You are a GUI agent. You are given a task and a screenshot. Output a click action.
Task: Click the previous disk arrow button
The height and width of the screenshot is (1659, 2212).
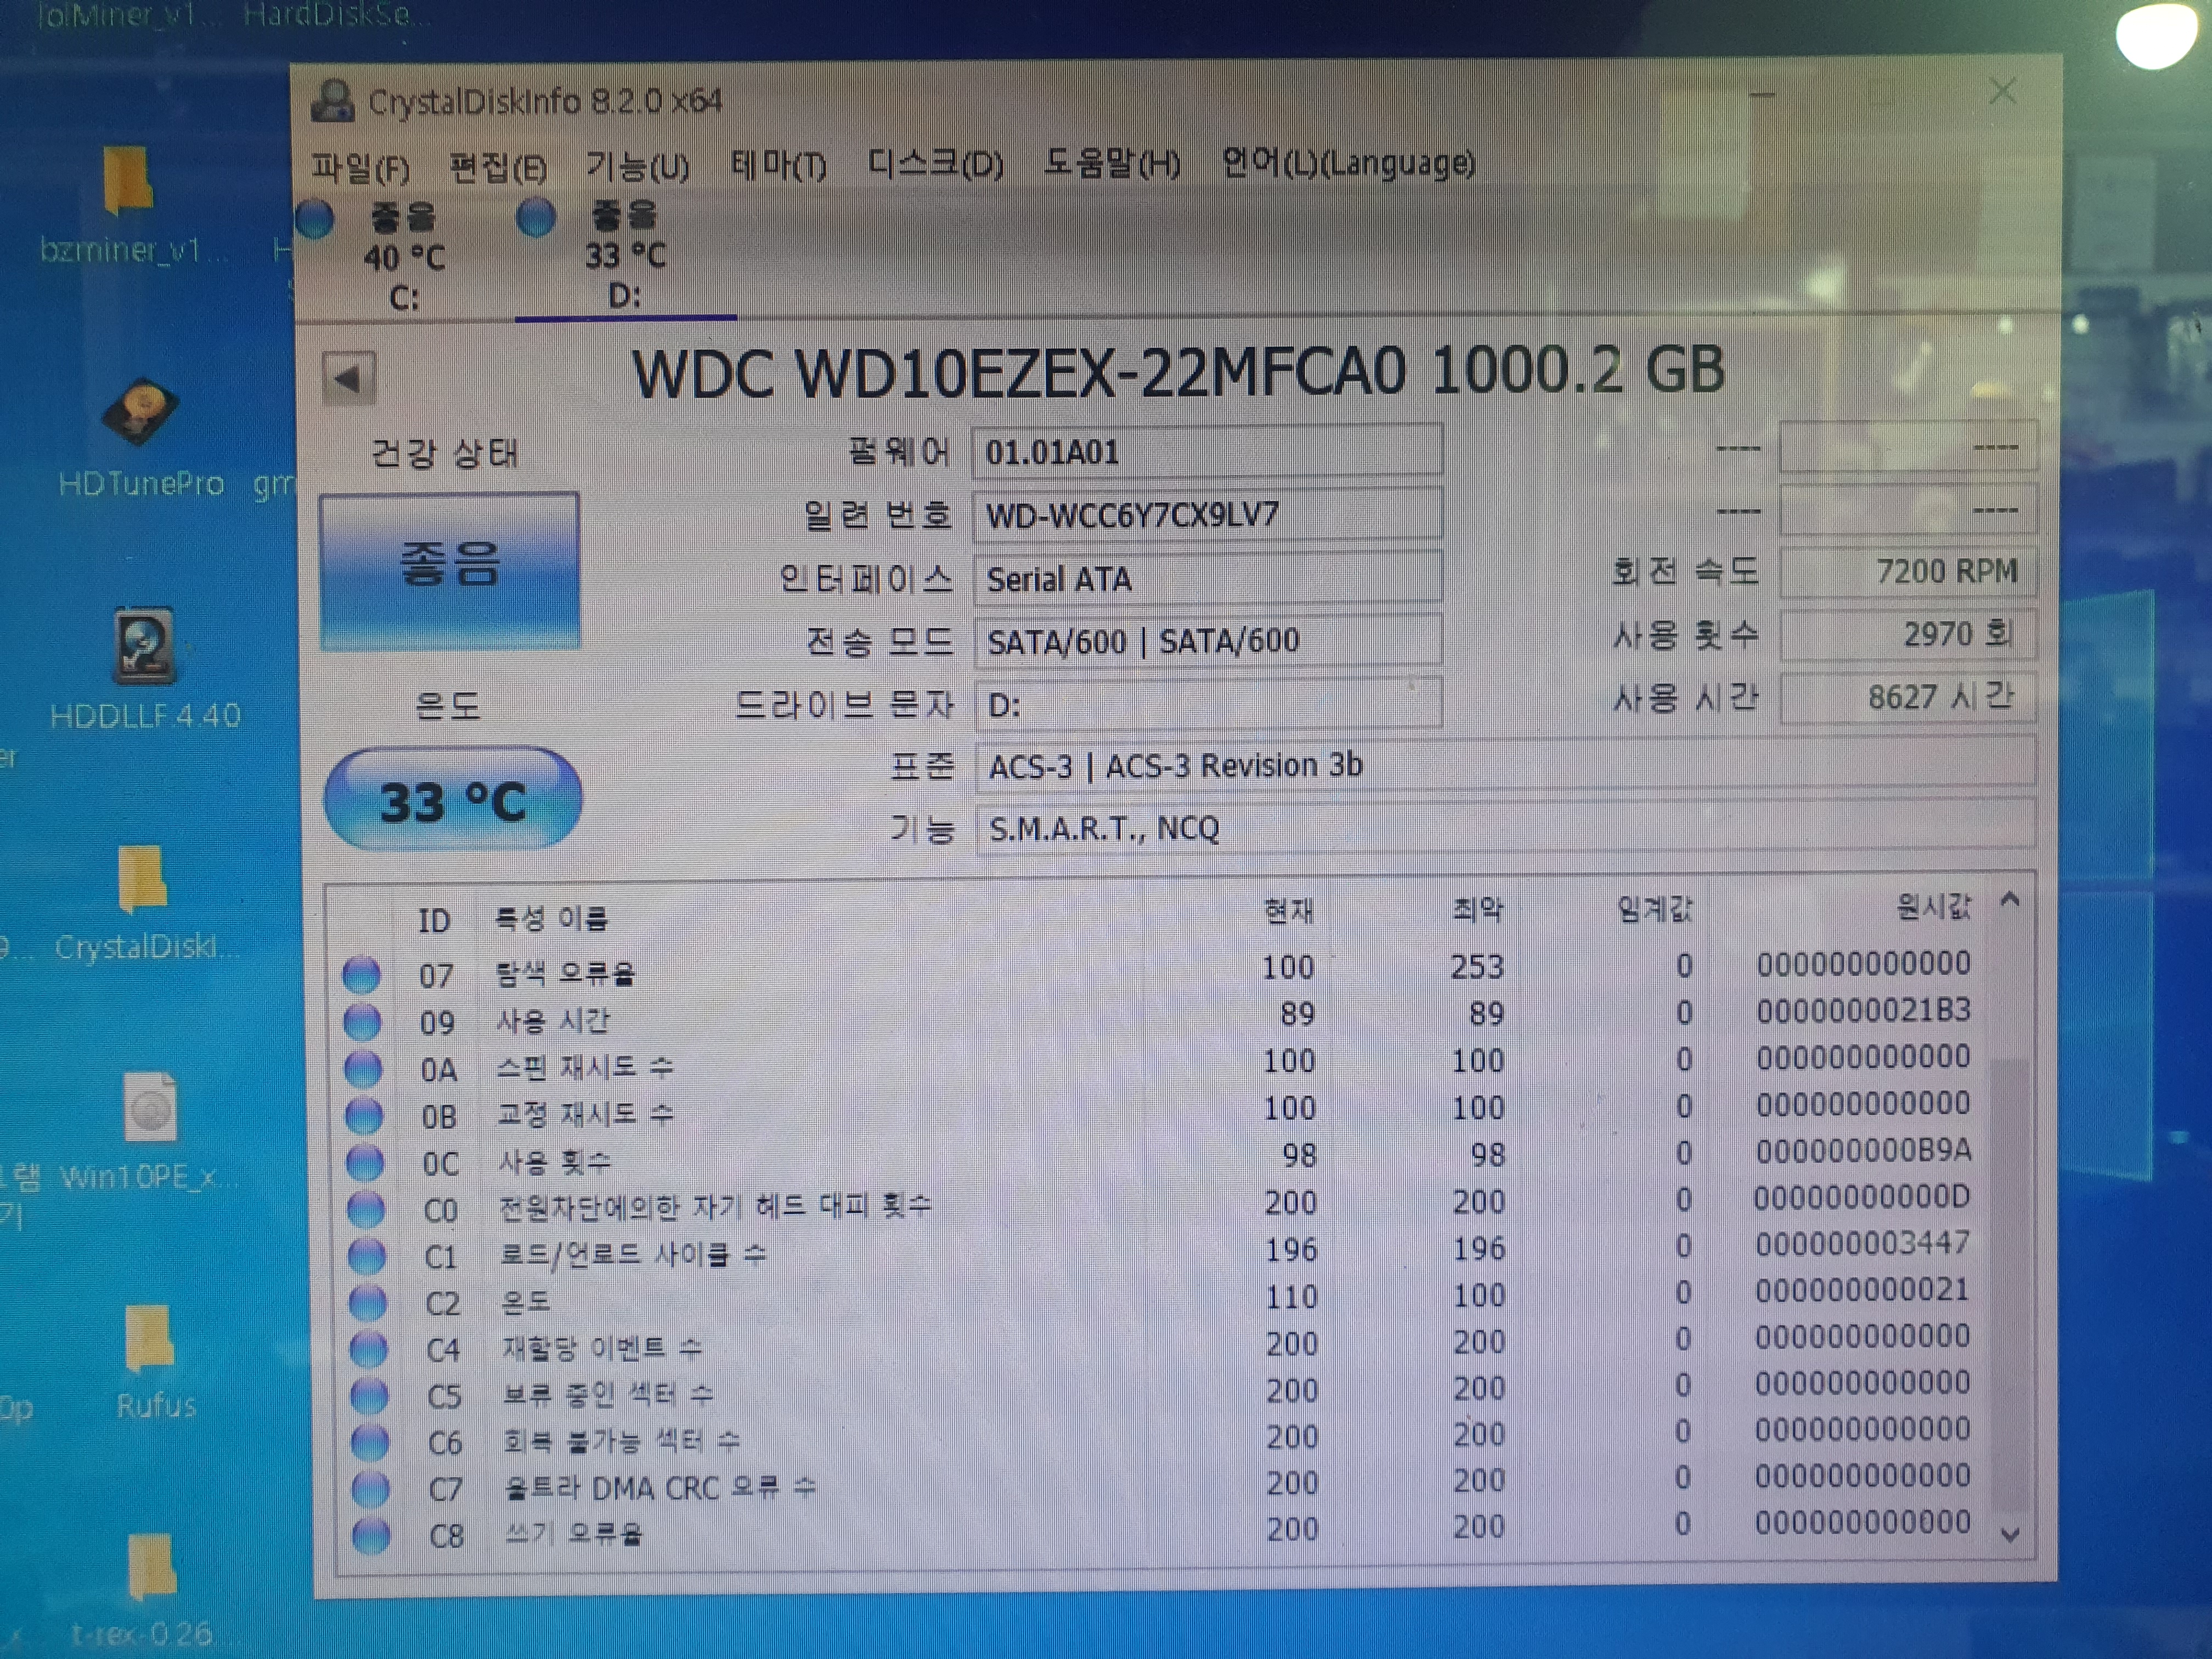[348, 378]
